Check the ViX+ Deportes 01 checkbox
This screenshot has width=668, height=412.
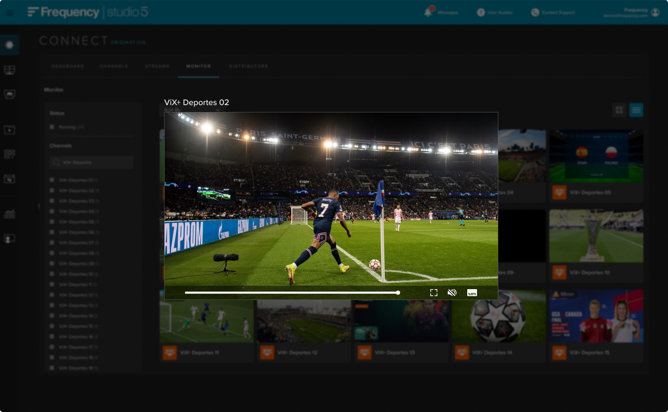[52, 180]
